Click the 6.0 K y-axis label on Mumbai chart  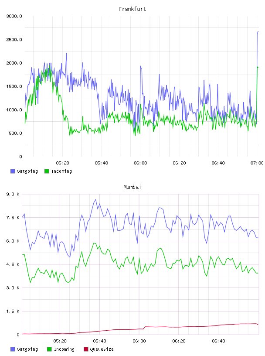(x=13, y=241)
